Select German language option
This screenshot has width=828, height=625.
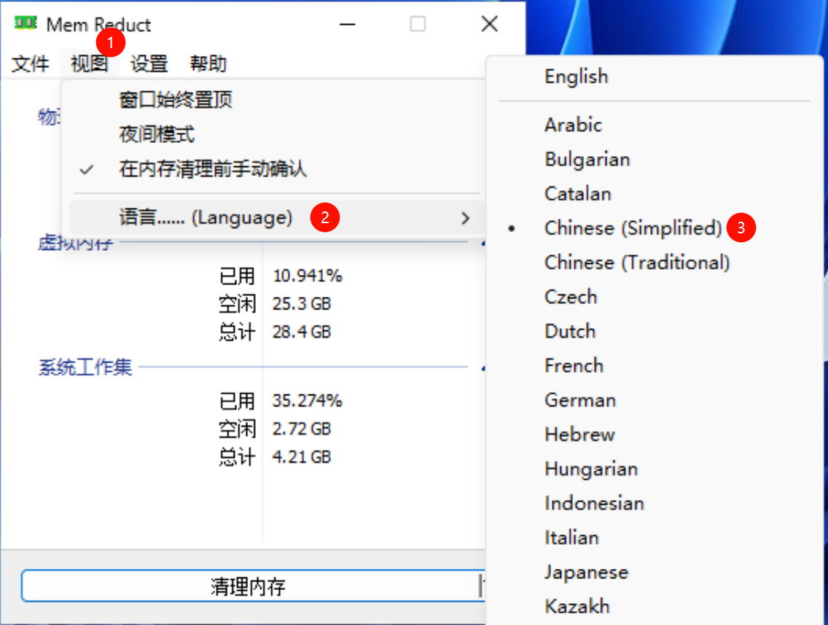pos(580,400)
